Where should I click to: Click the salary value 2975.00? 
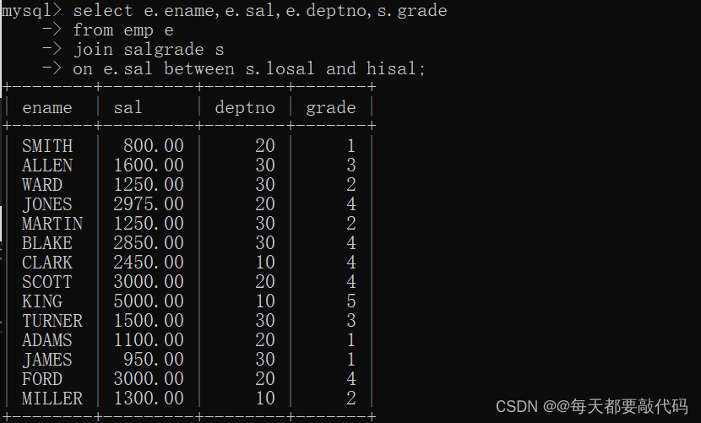(x=149, y=204)
